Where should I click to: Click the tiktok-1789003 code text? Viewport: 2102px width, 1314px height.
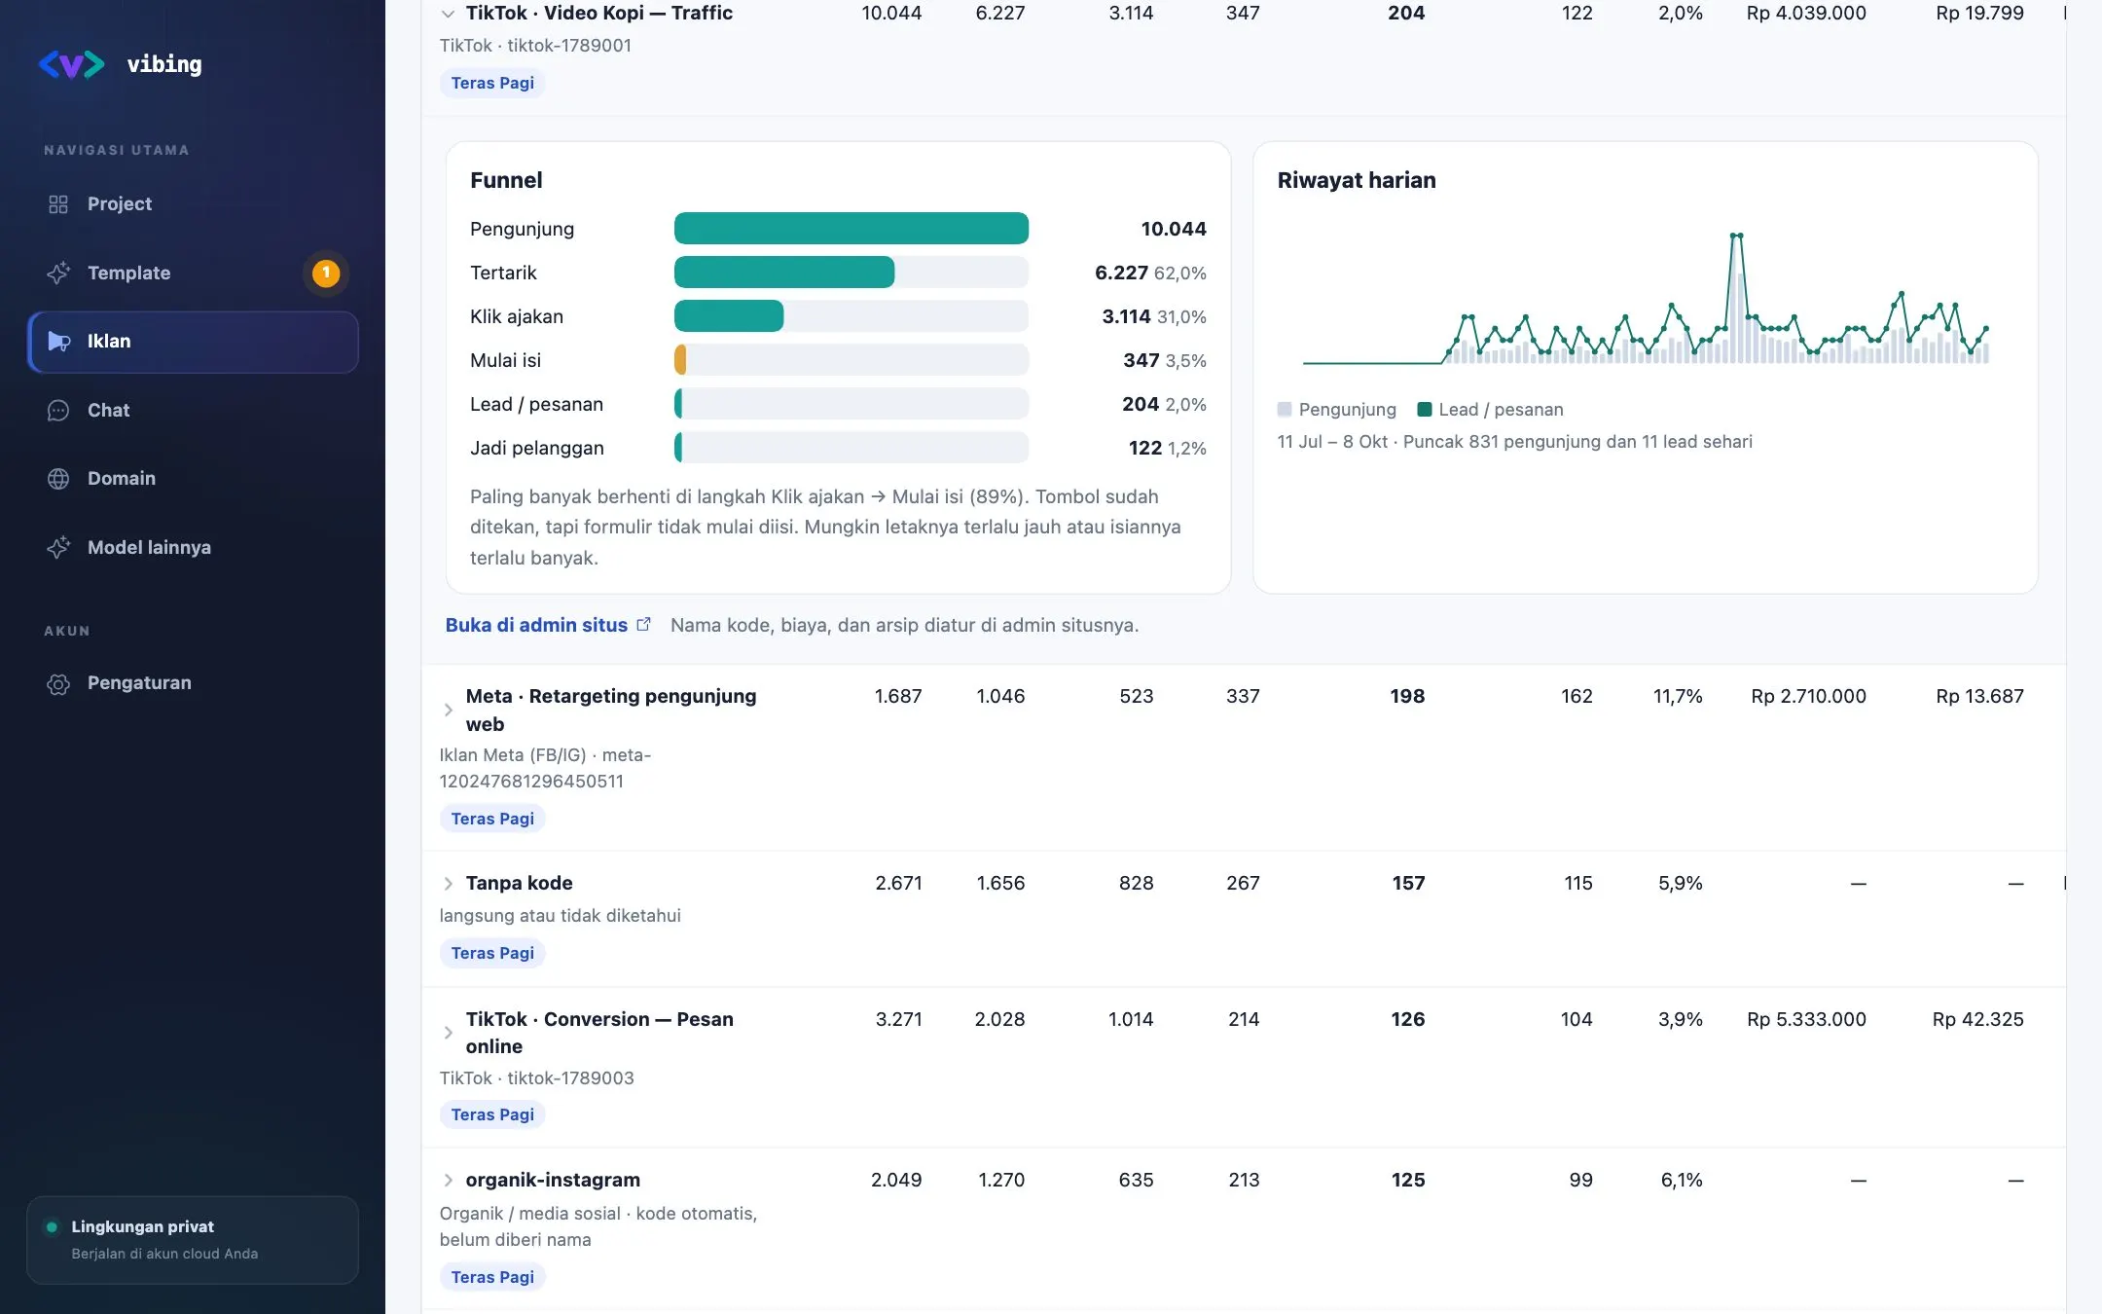point(570,1078)
